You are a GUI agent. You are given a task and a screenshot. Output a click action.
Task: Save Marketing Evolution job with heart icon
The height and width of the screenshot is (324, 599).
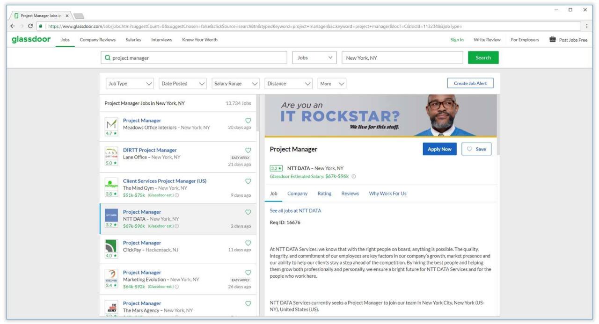248,273
